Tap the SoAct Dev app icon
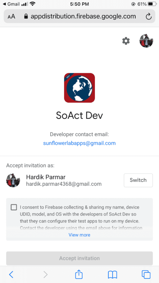The height and width of the screenshot is (283, 159). click(x=79, y=88)
